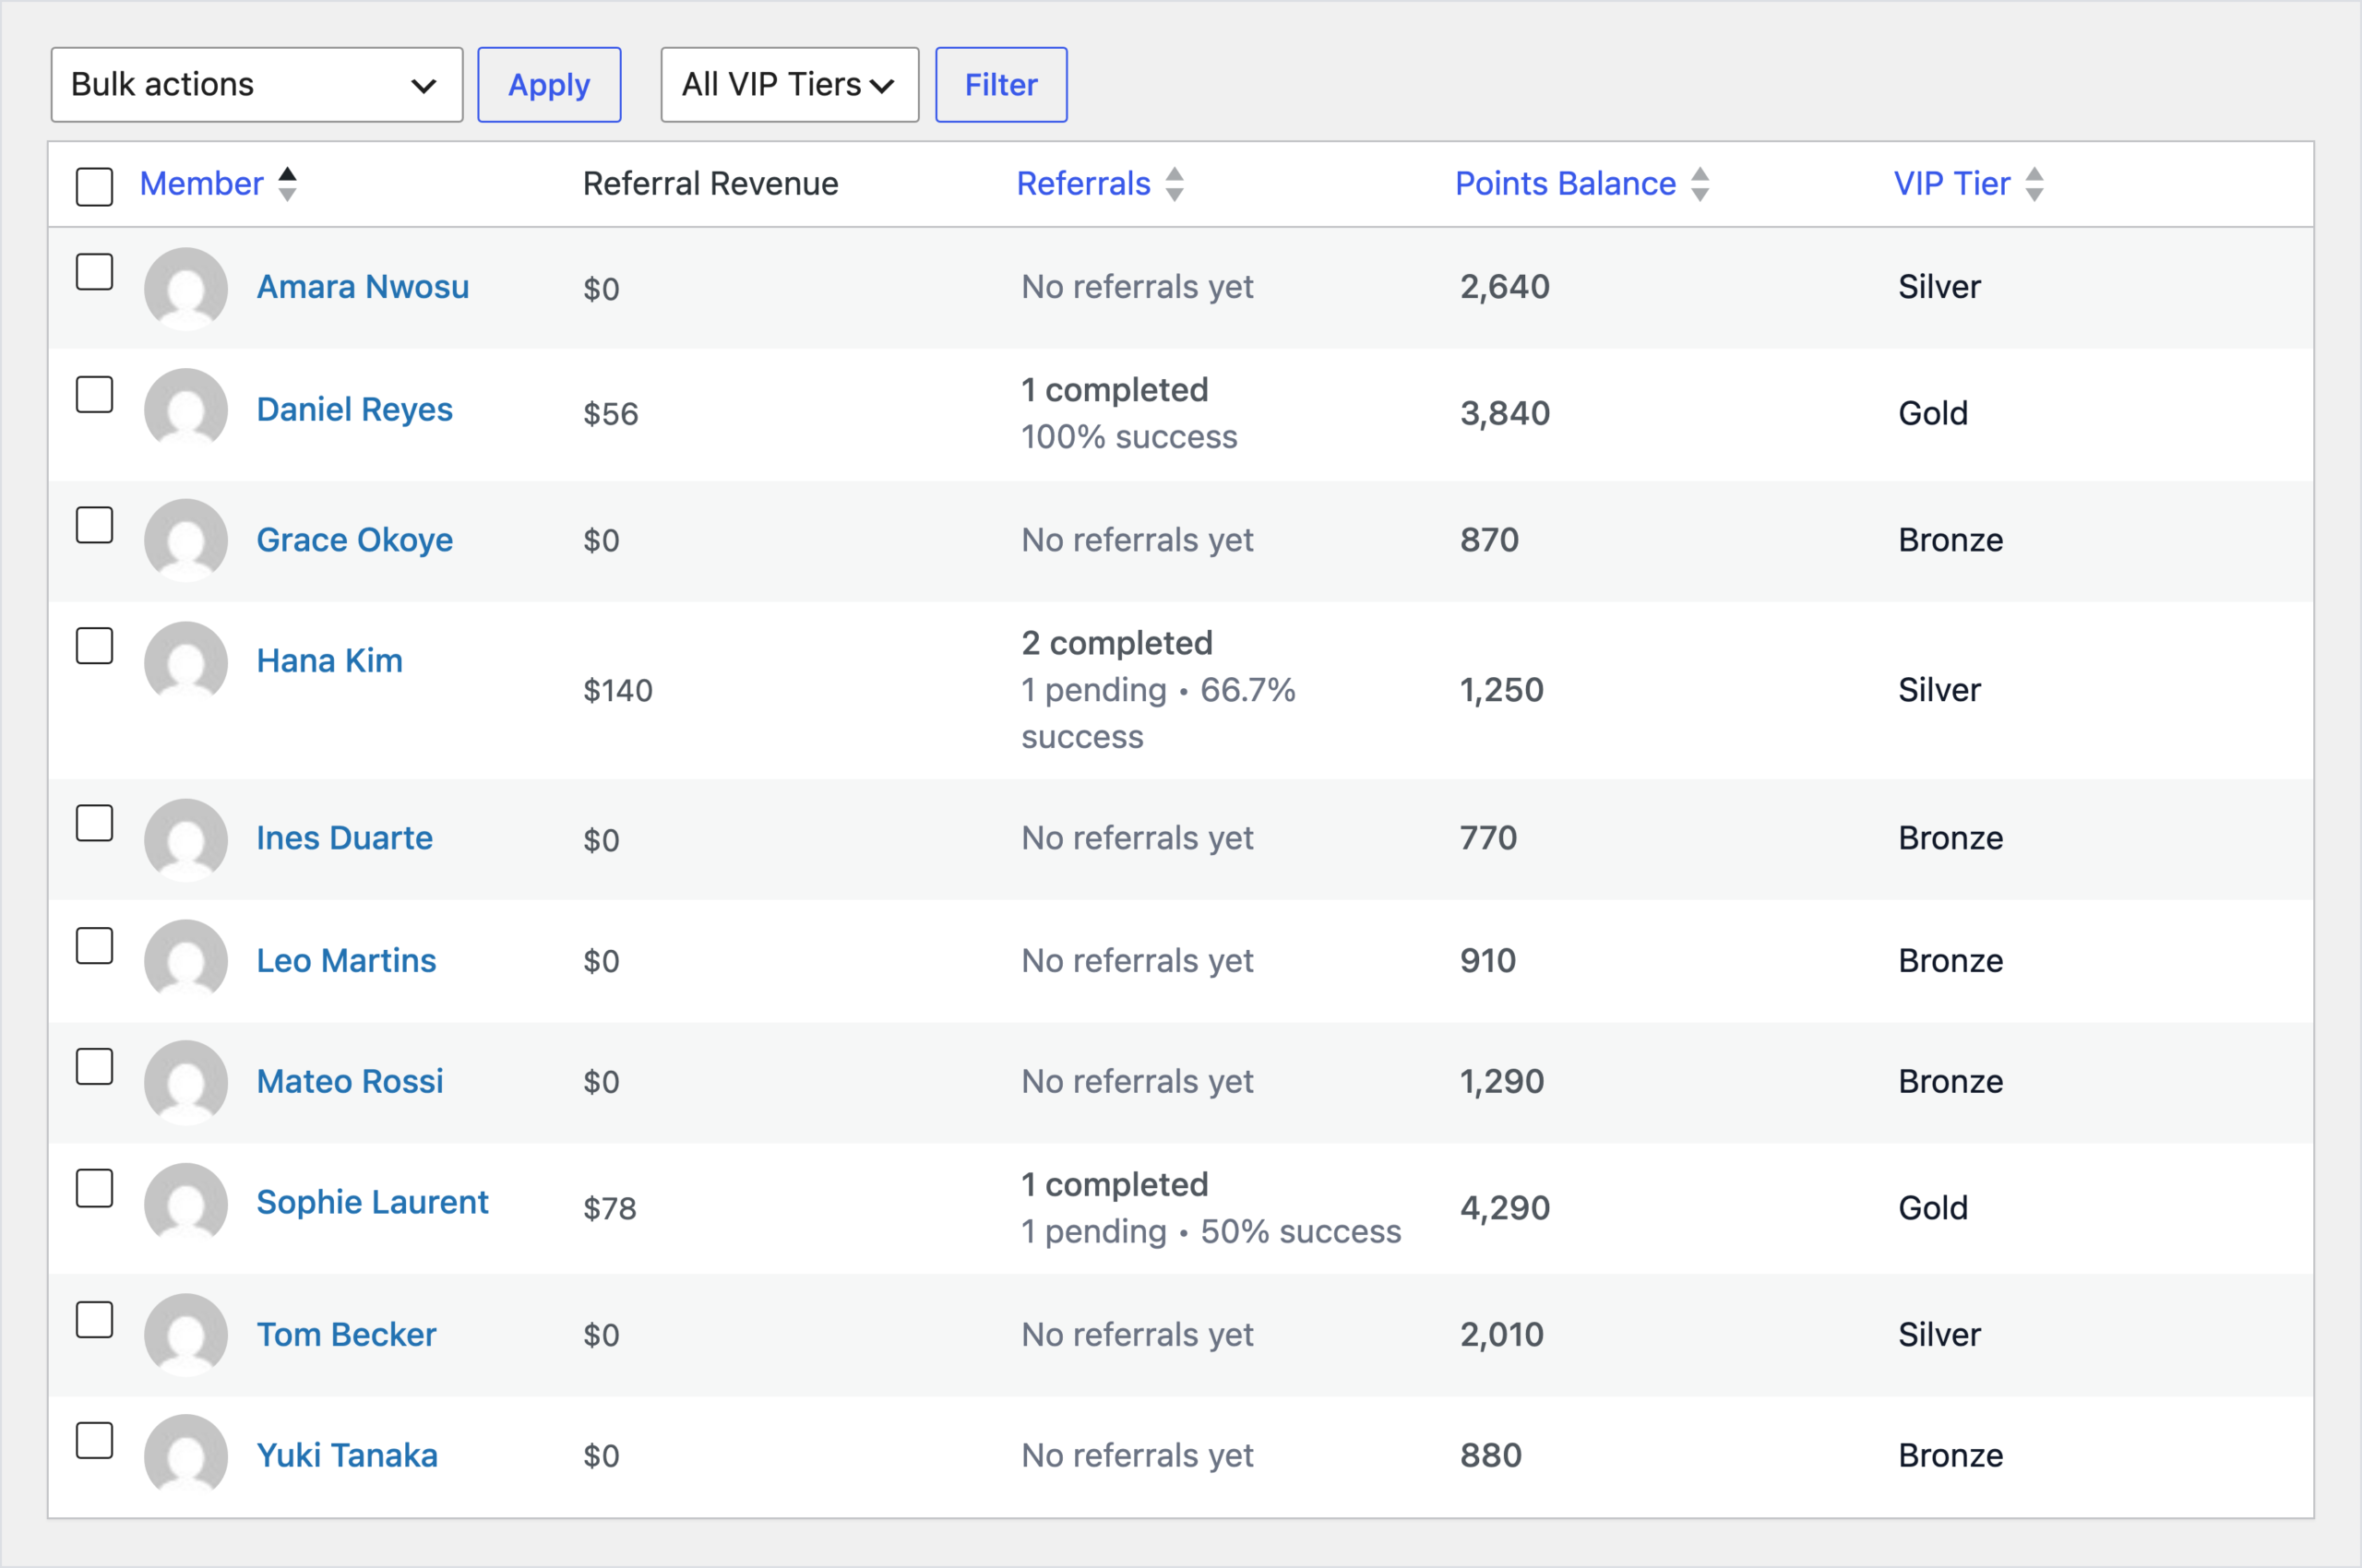Click sort arrows next to Member header
The image size is (2362, 1568).
click(287, 184)
